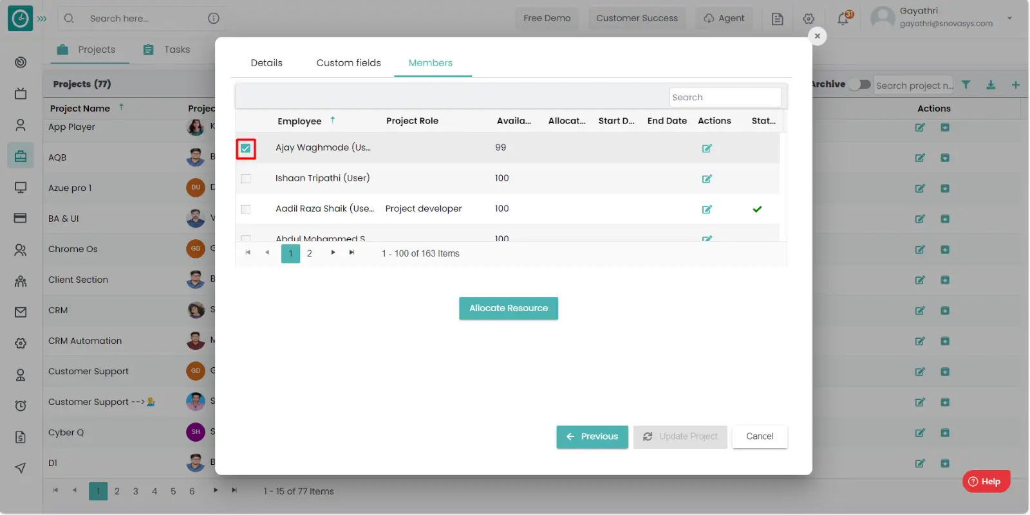This screenshot has height=515, width=1030.
Task: Edit allocation for Aadil Raza Shaik
Action: (707, 210)
